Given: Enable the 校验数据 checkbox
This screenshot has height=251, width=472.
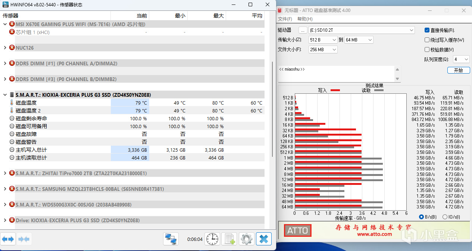Looking at the screenshot, I should pos(427,50).
